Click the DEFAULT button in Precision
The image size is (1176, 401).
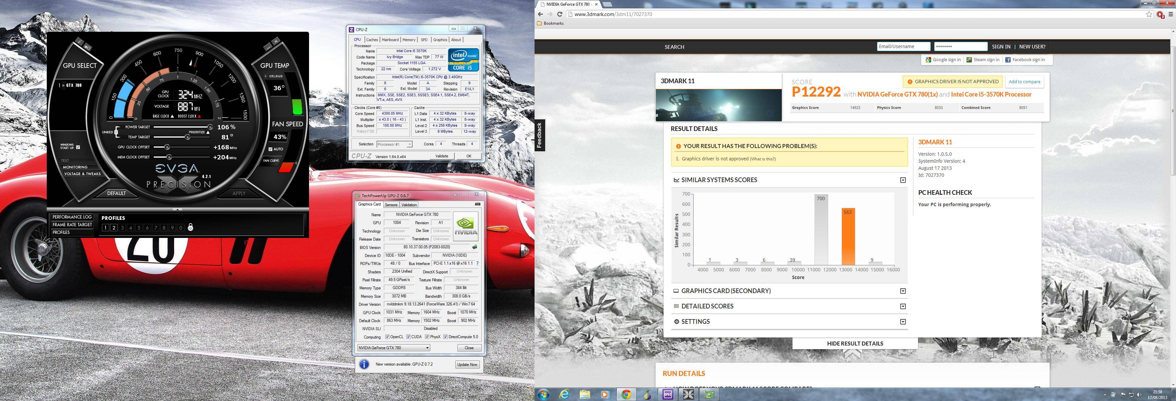coord(116,193)
